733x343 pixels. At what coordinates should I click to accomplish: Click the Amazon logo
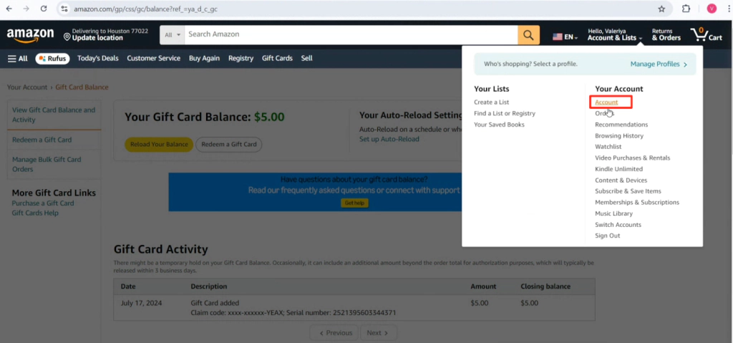pos(30,36)
